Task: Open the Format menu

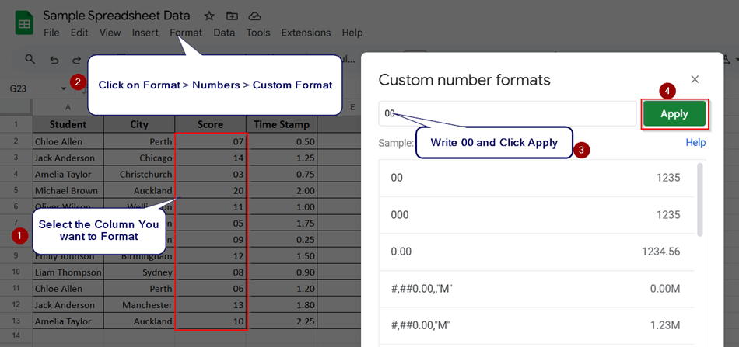Action: (186, 33)
